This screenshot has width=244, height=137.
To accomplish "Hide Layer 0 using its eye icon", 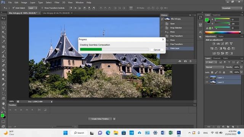I will coord(207,82).
